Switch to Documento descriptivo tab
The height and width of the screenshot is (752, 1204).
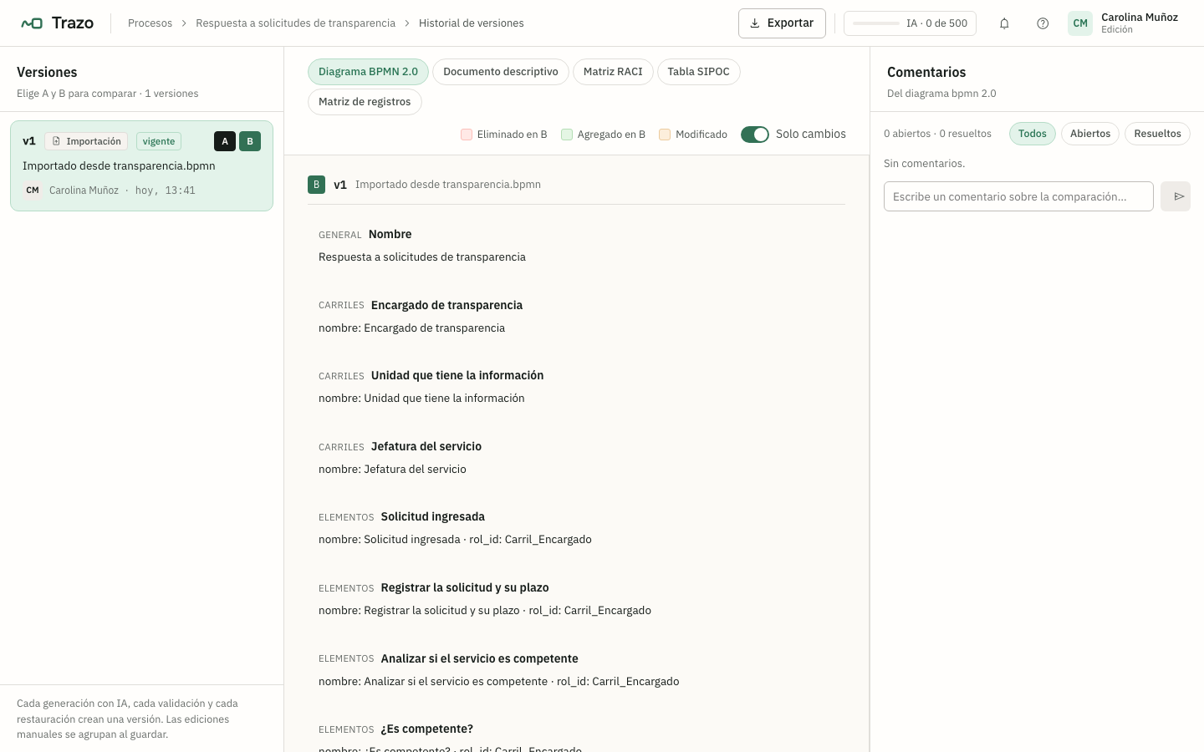point(501,72)
